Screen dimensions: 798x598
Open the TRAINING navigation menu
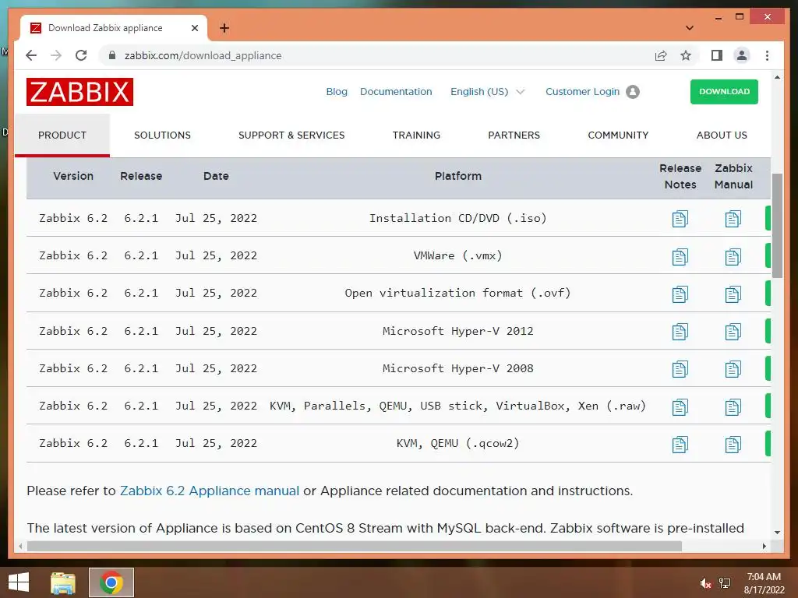[416, 135]
